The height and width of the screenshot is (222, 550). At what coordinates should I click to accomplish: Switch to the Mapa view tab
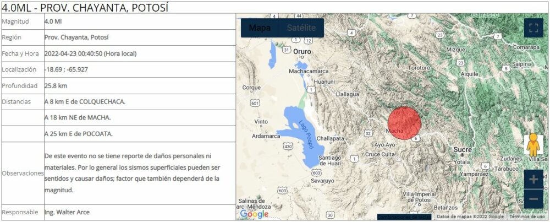tap(260, 28)
